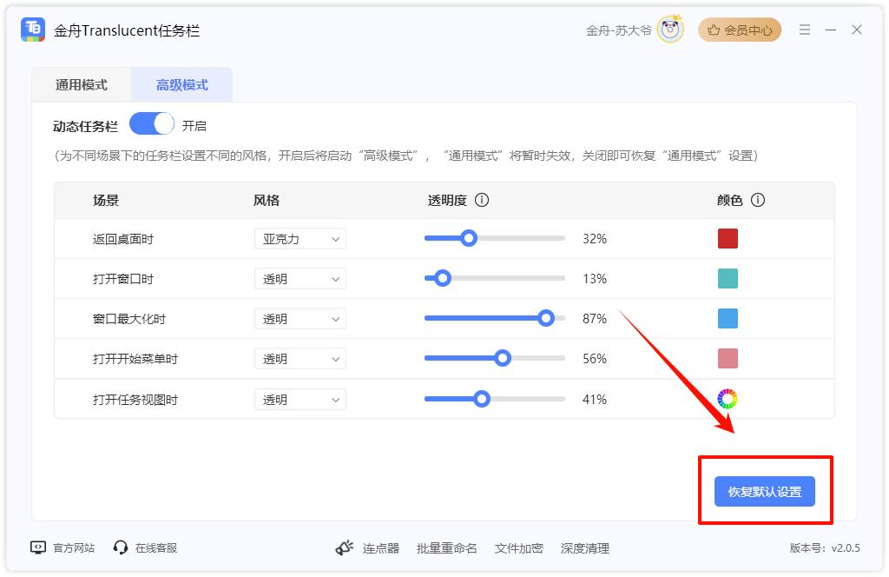
Task: Click the 透明度 info icon
Action: (x=482, y=200)
